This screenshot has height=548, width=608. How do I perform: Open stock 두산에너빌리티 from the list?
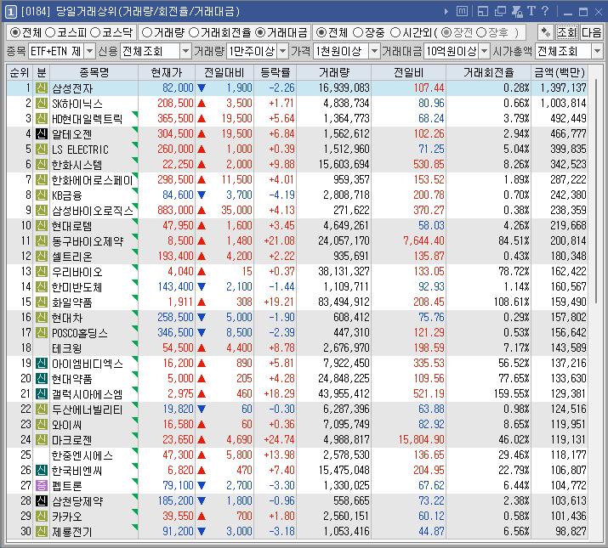pos(88,410)
